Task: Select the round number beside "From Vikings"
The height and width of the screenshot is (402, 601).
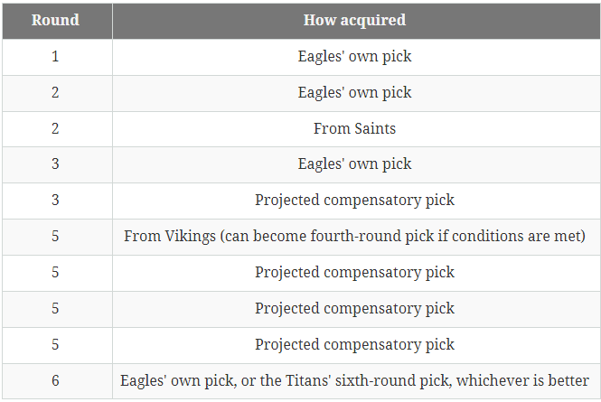Action: click(55, 237)
